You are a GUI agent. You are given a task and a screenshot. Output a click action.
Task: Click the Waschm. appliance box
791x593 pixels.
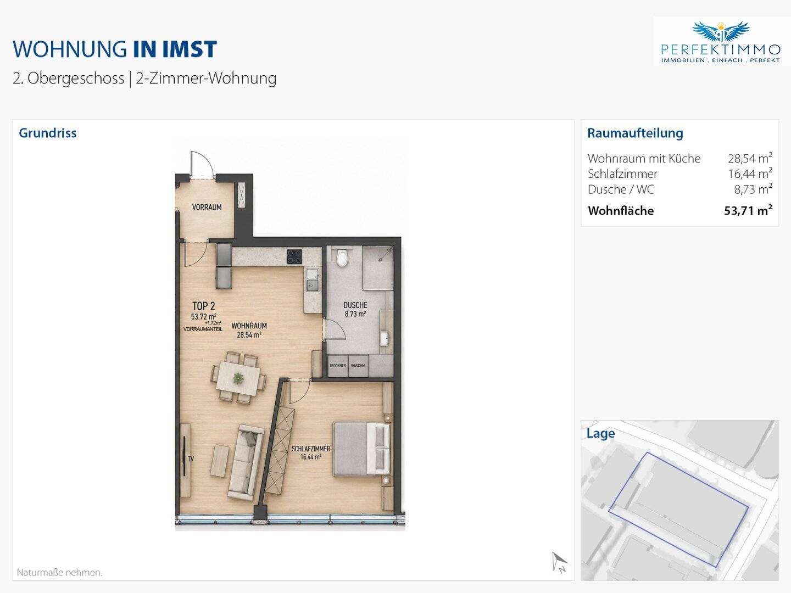coord(359,366)
